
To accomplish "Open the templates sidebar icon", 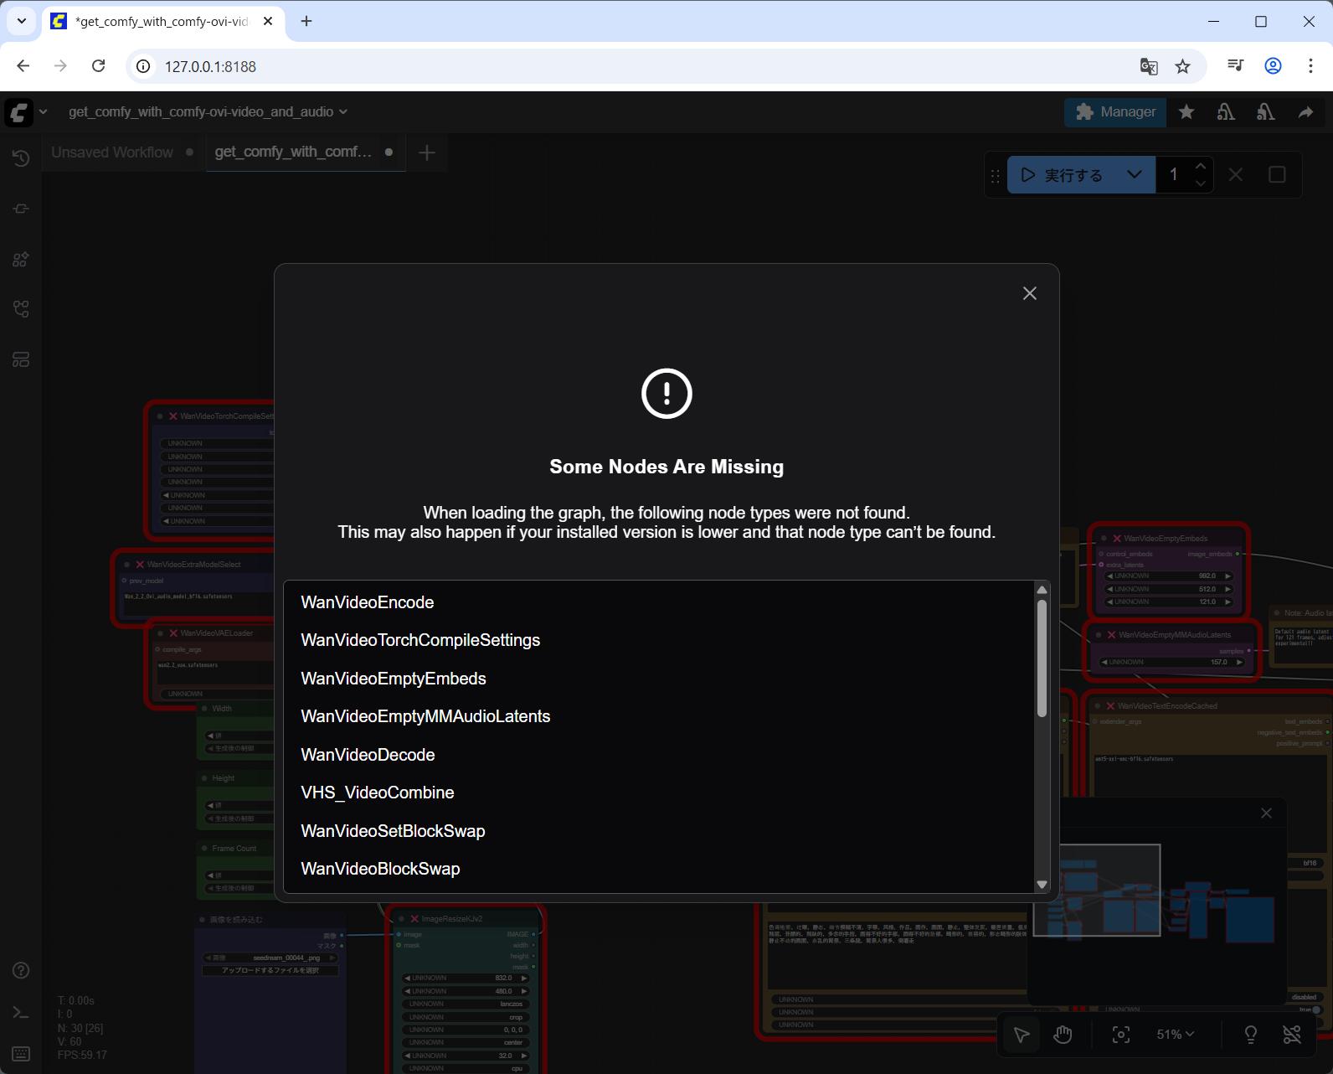I will click(x=21, y=359).
